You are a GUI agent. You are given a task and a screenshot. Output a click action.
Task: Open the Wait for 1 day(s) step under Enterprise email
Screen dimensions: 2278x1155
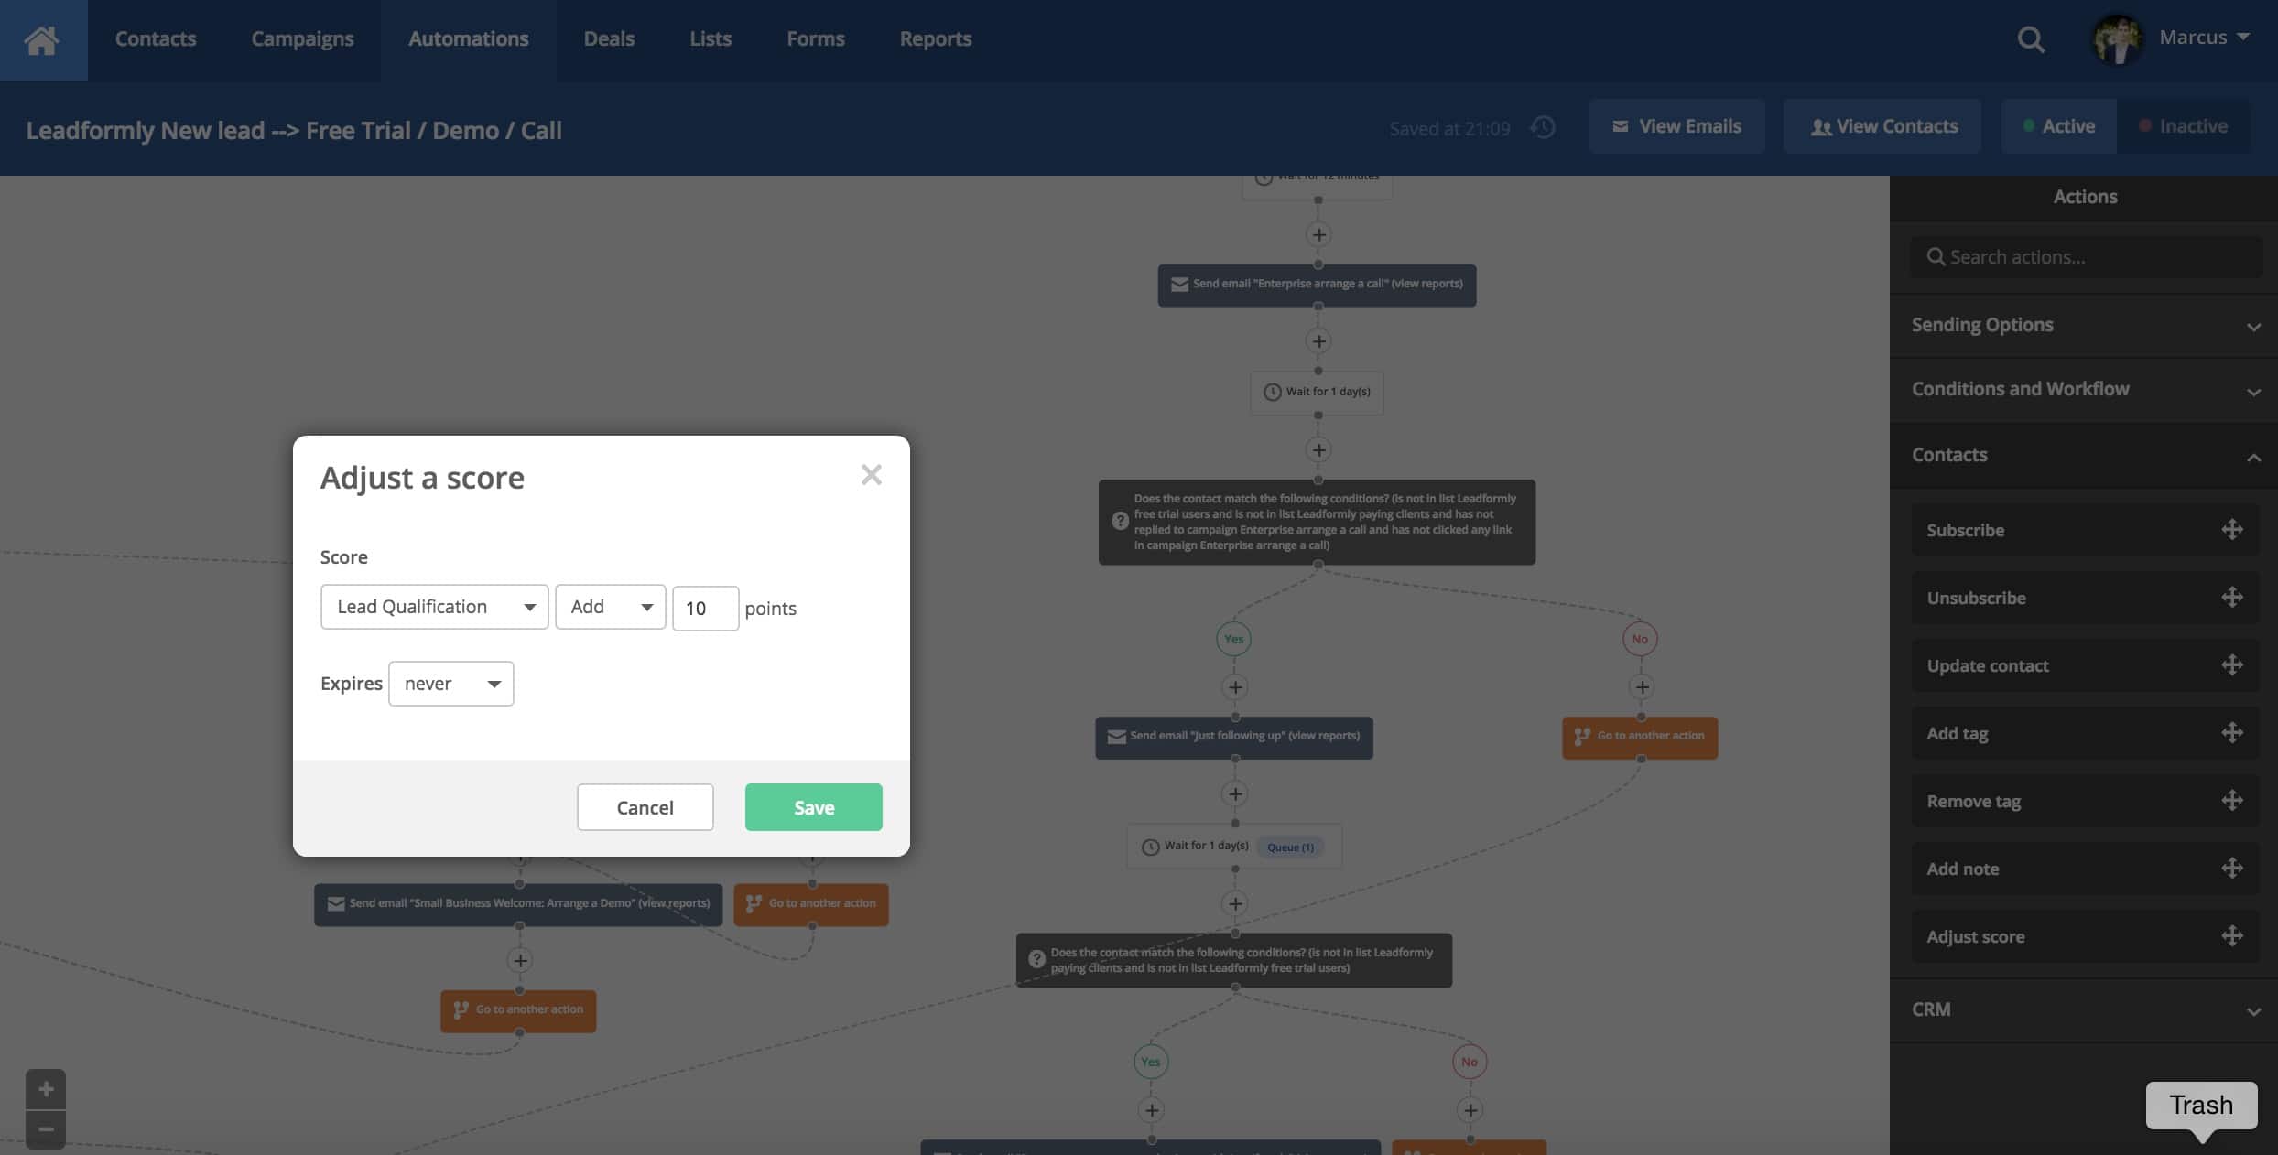tap(1317, 393)
